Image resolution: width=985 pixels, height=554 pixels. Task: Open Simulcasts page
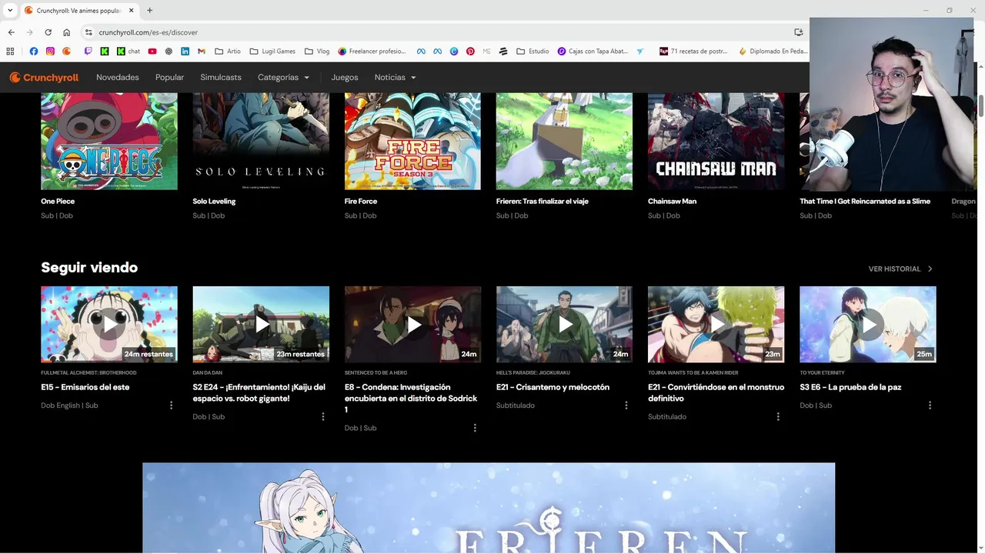pos(221,77)
